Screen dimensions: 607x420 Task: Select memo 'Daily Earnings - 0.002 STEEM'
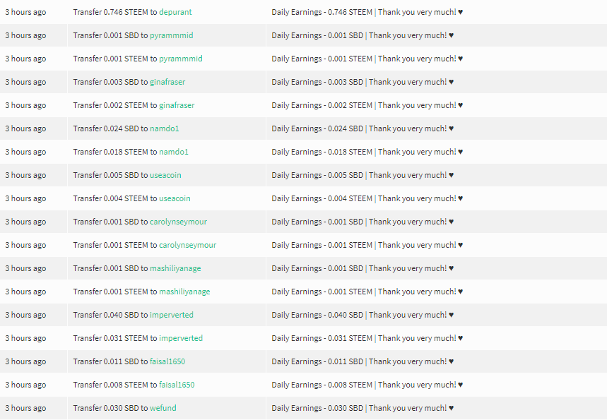322,105
